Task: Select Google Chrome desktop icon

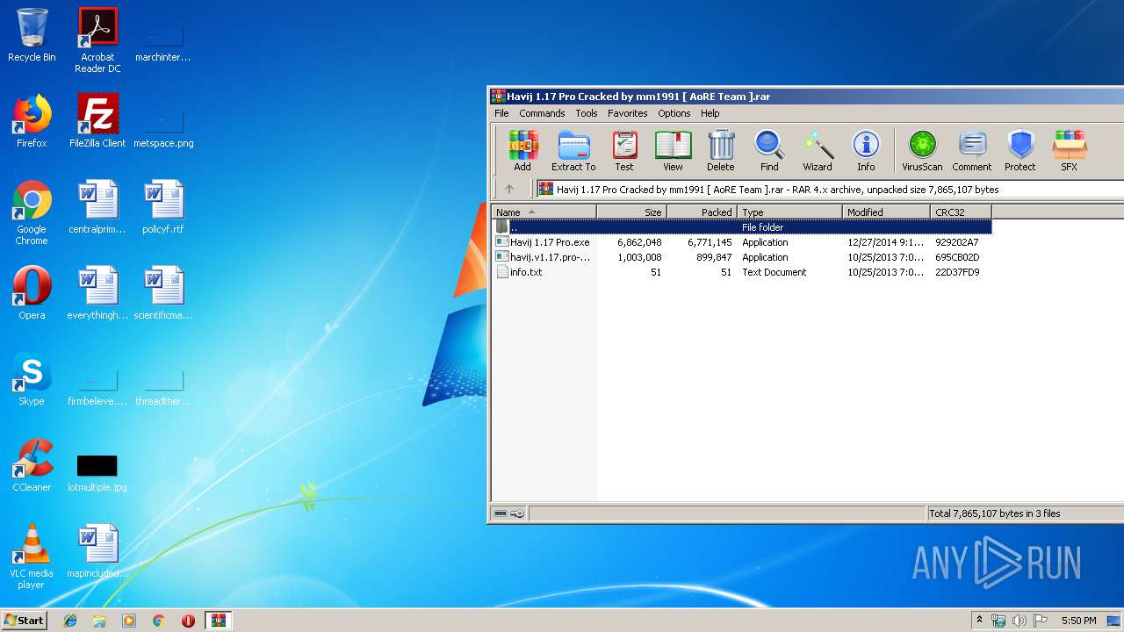Action: (32, 212)
